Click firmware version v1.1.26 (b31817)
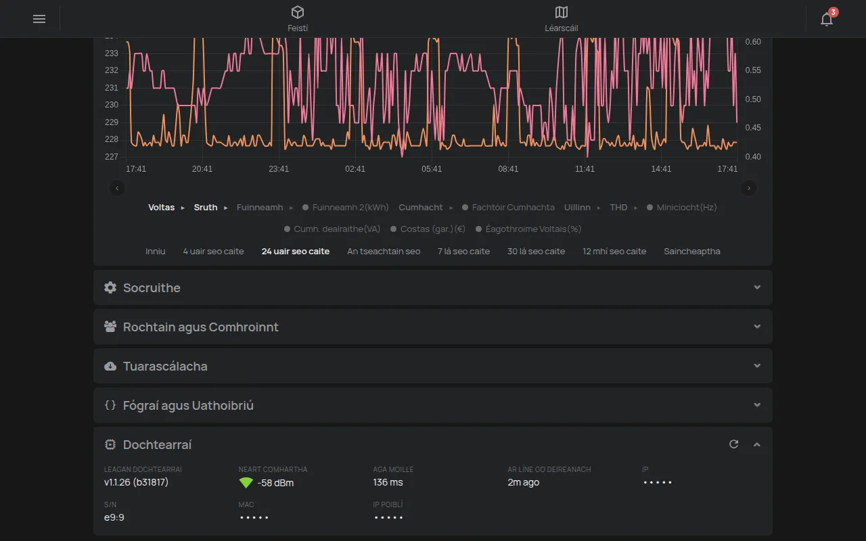This screenshot has height=541, width=866. 136,482
